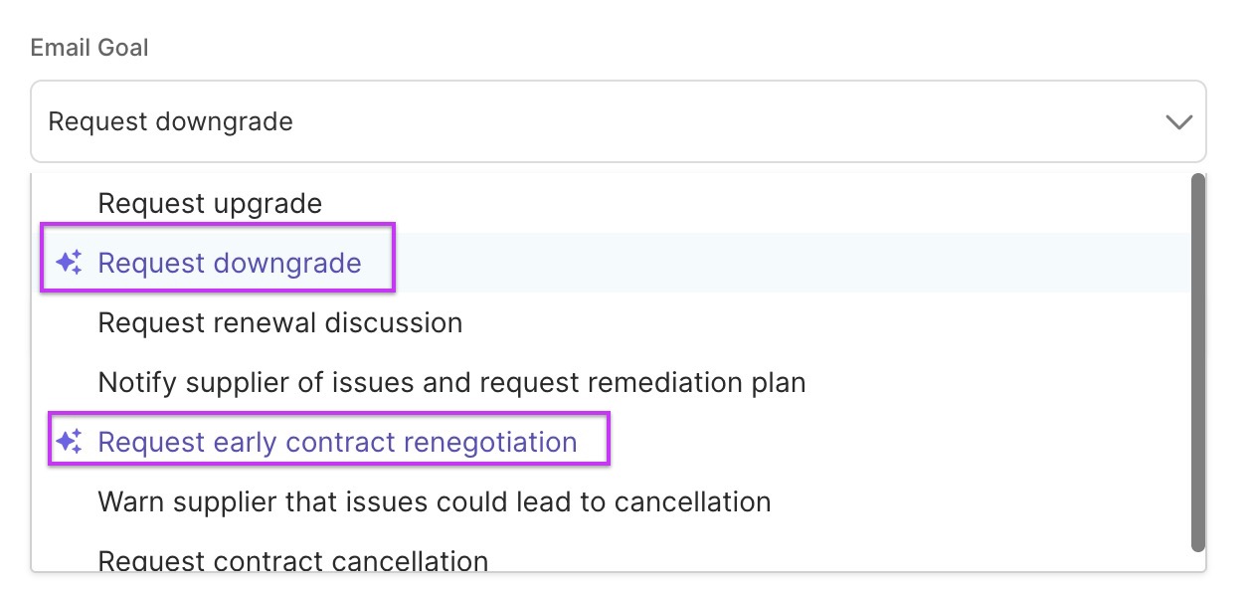Pick the "Request contract cancellation" option
The width and height of the screenshot is (1249, 589).
click(292, 560)
